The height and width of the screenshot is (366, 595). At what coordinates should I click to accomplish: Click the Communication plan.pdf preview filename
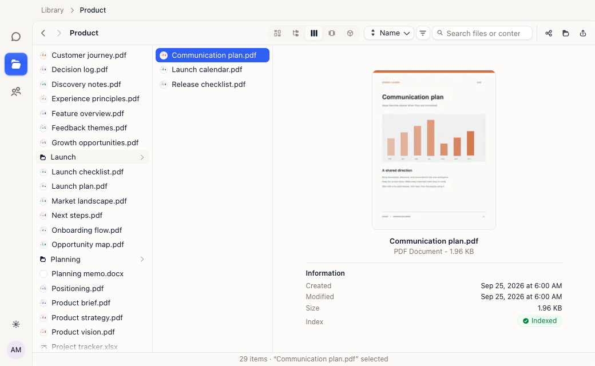[x=434, y=241]
